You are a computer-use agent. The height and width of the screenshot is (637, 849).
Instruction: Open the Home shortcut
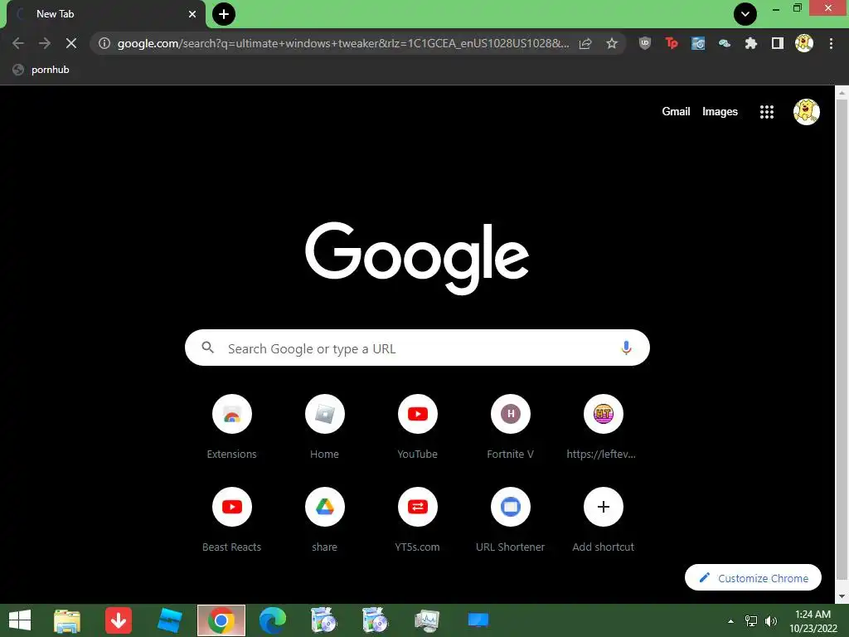coord(325,427)
